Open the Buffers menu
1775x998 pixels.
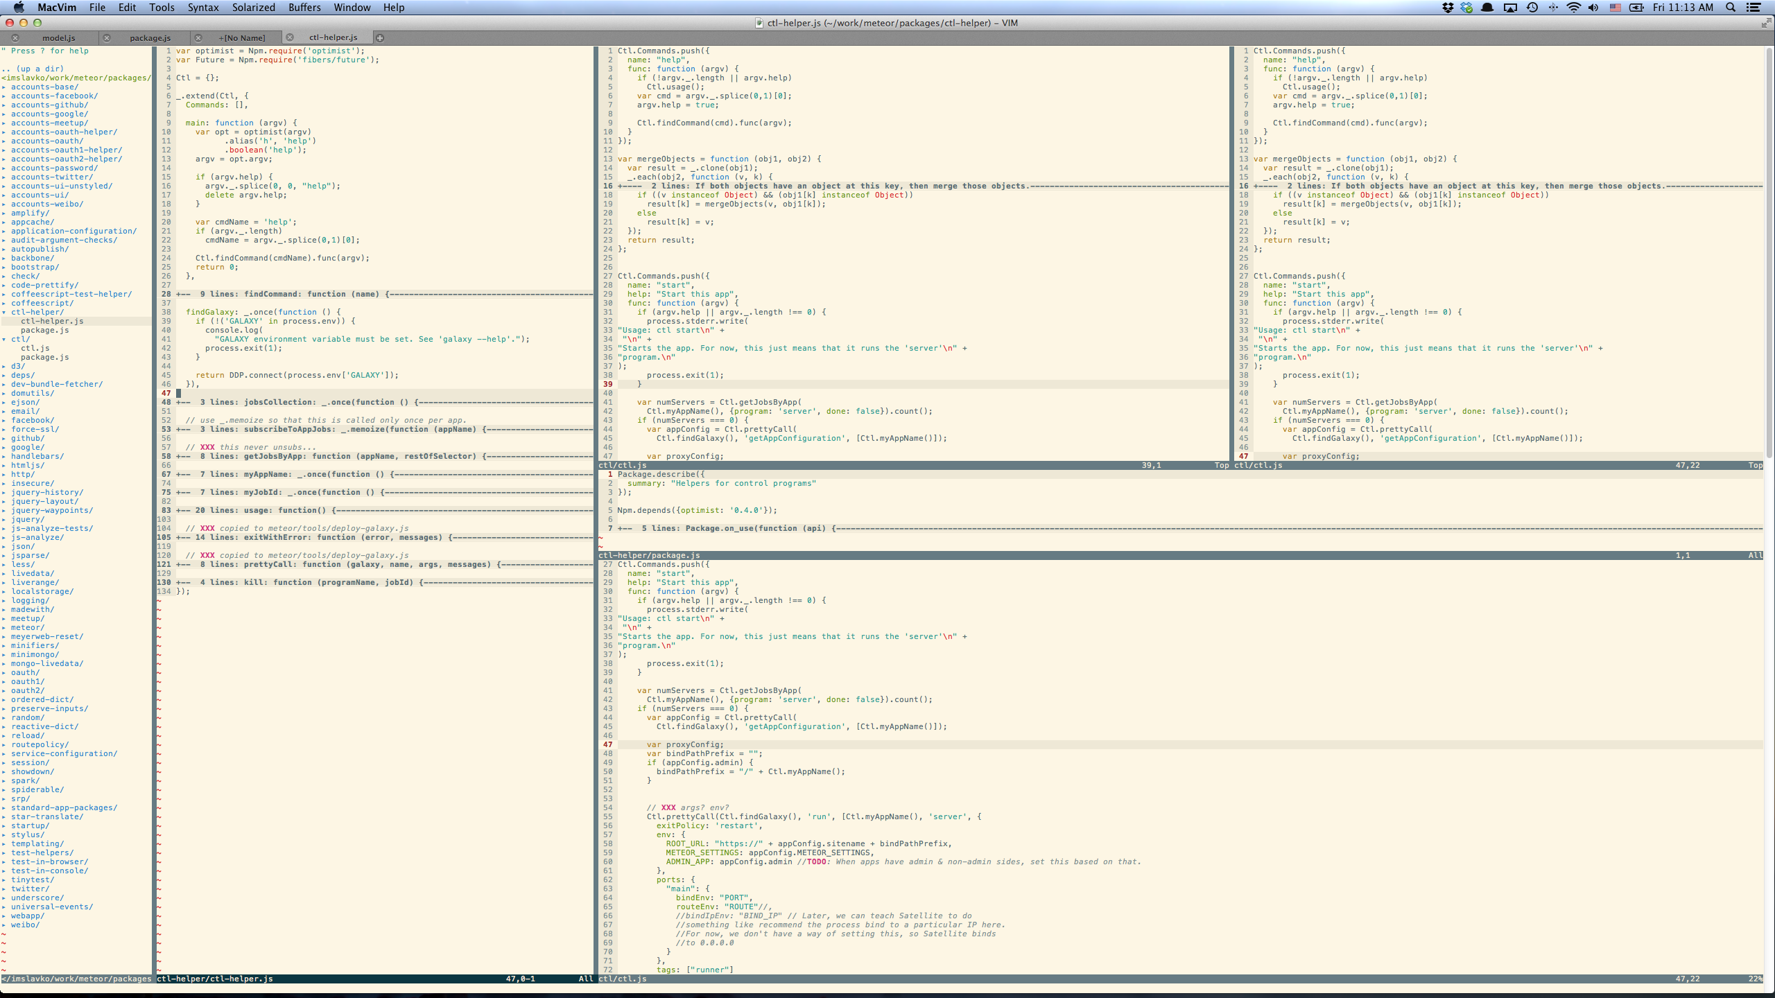[x=304, y=8]
